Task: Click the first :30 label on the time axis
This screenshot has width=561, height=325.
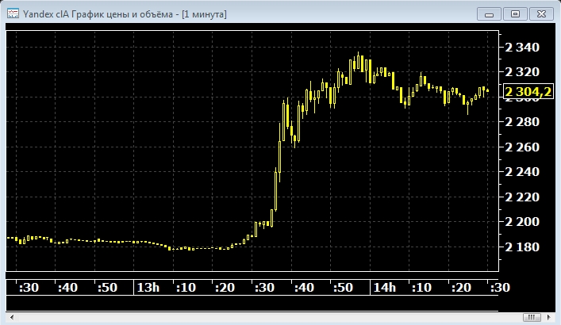Action: pyautogui.click(x=30, y=287)
